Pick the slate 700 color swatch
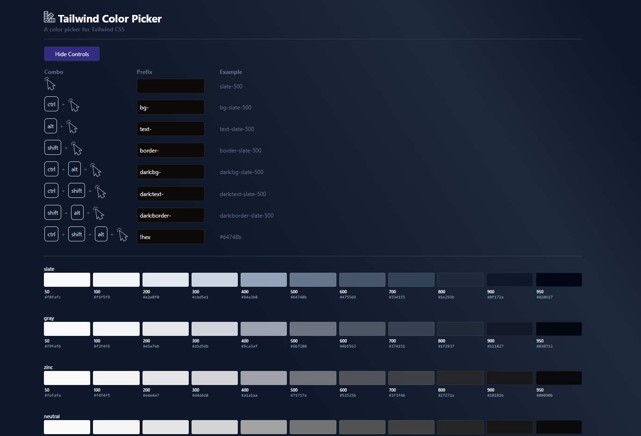The width and height of the screenshot is (641, 436). [411, 280]
